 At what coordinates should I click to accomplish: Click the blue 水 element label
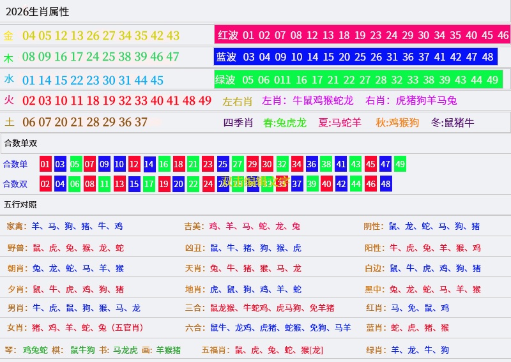(9, 79)
